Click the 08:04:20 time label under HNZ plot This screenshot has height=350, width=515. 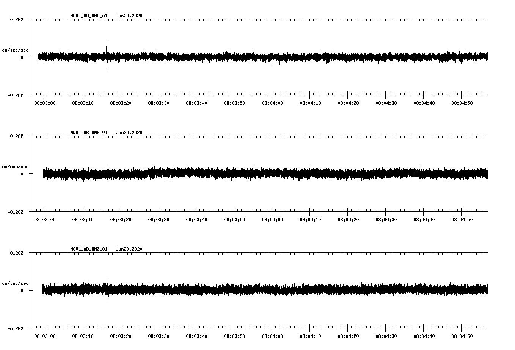click(348, 336)
